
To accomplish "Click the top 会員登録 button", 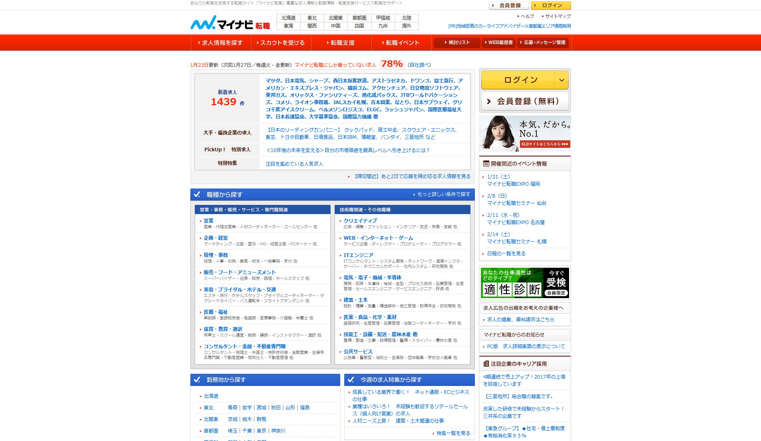I will [x=509, y=5].
